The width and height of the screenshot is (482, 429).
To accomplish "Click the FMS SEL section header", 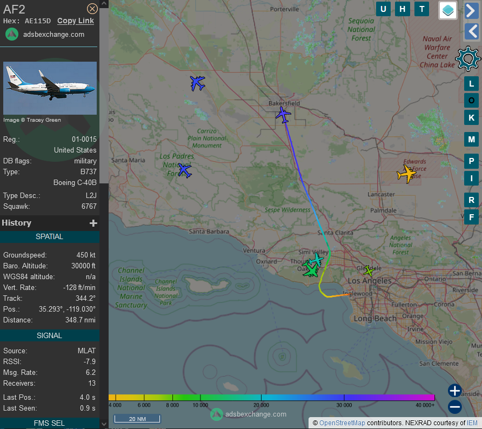I will coord(50,423).
